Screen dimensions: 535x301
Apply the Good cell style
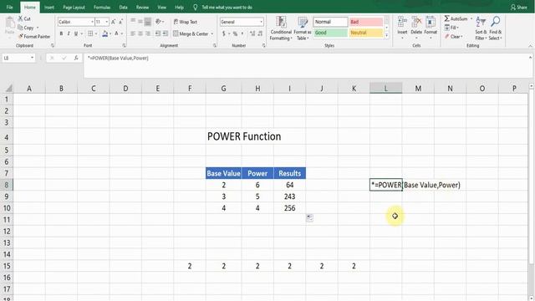point(330,33)
